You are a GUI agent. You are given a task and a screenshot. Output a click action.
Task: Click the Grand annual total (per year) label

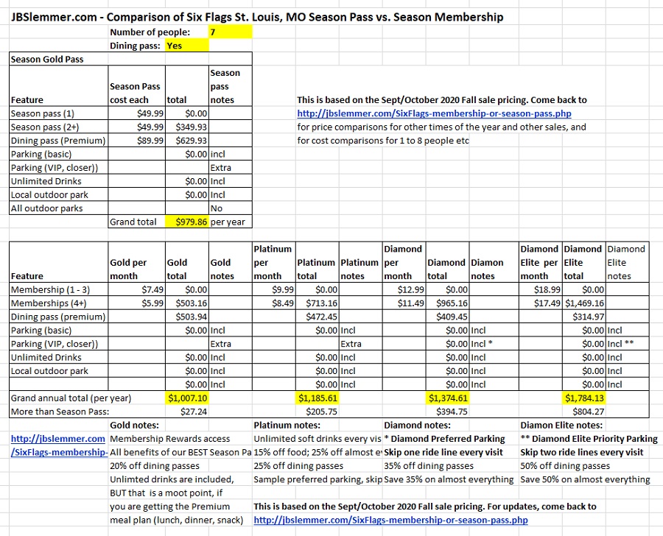71,398
